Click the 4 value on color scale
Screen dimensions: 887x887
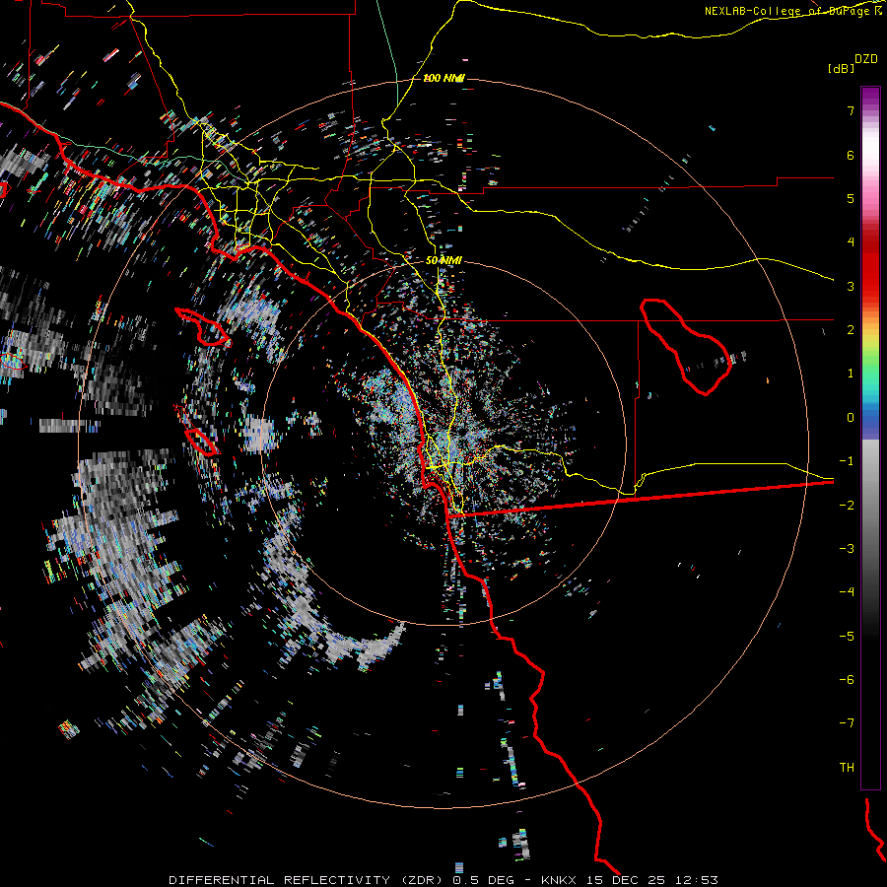[851, 242]
